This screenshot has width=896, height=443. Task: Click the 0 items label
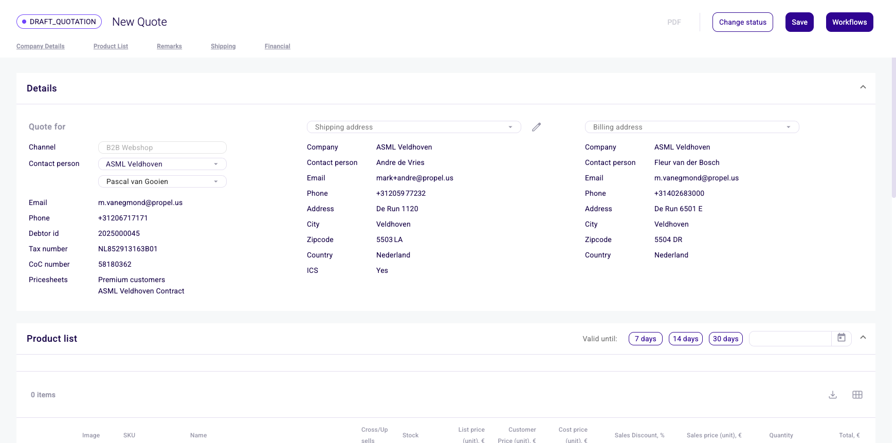(x=43, y=395)
